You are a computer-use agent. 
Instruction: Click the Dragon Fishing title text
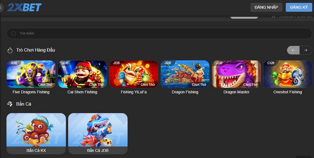185,92
